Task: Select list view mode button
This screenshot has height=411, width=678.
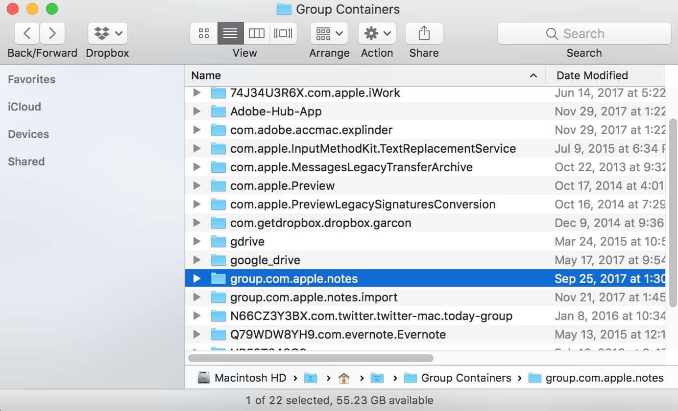Action: click(230, 33)
